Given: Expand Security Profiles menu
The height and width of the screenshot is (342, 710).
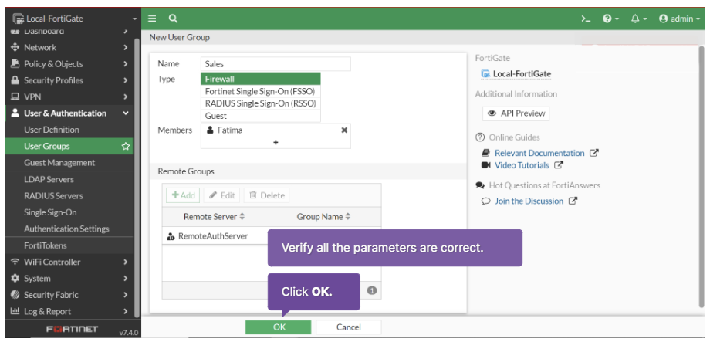Looking at the screenshot, I should tap(69, 80).
